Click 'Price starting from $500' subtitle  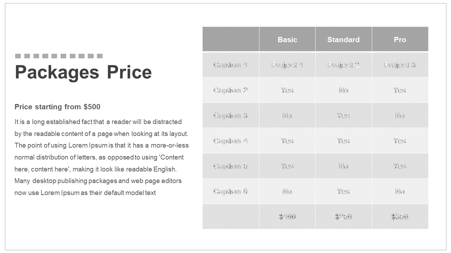pos(57,107)
